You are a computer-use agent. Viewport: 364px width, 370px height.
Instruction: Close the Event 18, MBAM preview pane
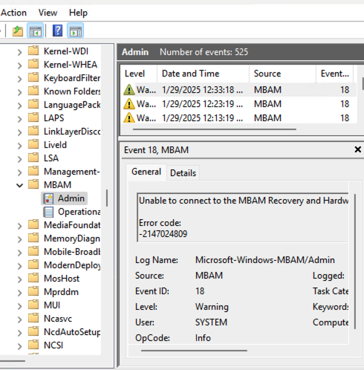[x=357, y=149]
